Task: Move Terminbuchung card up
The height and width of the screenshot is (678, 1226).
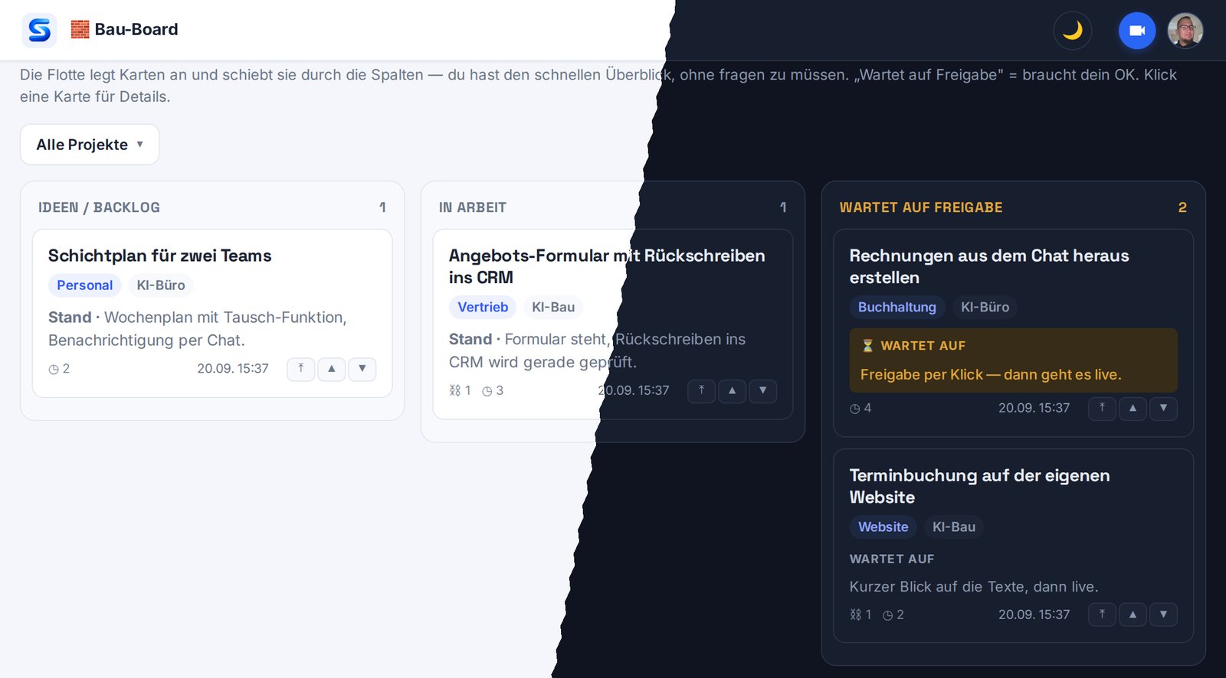Action: tap(1133, 614)
